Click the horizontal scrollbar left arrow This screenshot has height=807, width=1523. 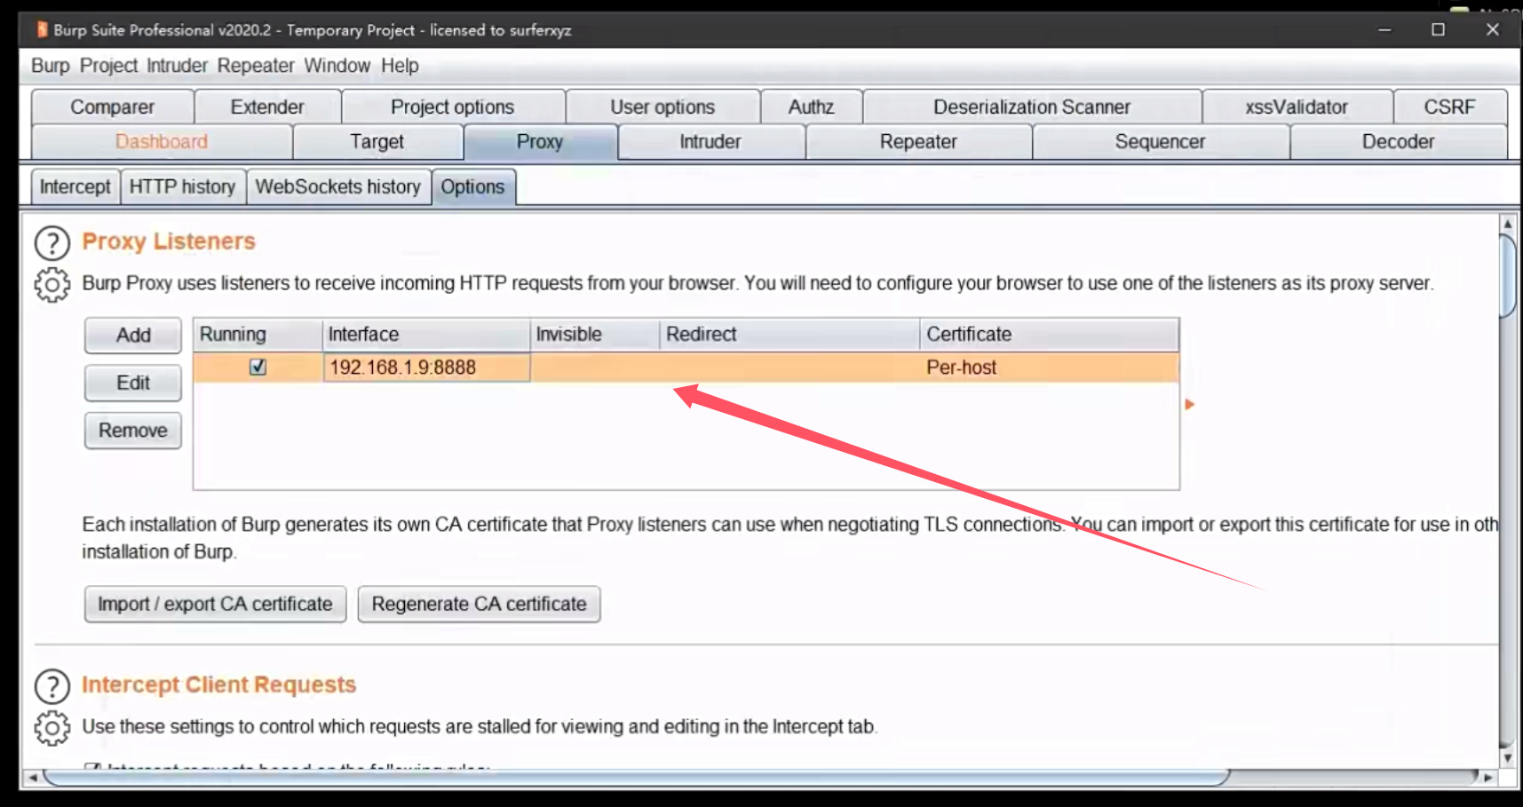(33, 779)
